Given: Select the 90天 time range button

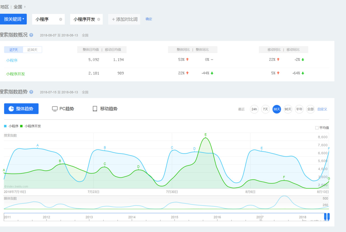Looking at the screenshot, I should click(x=288, y=110).
